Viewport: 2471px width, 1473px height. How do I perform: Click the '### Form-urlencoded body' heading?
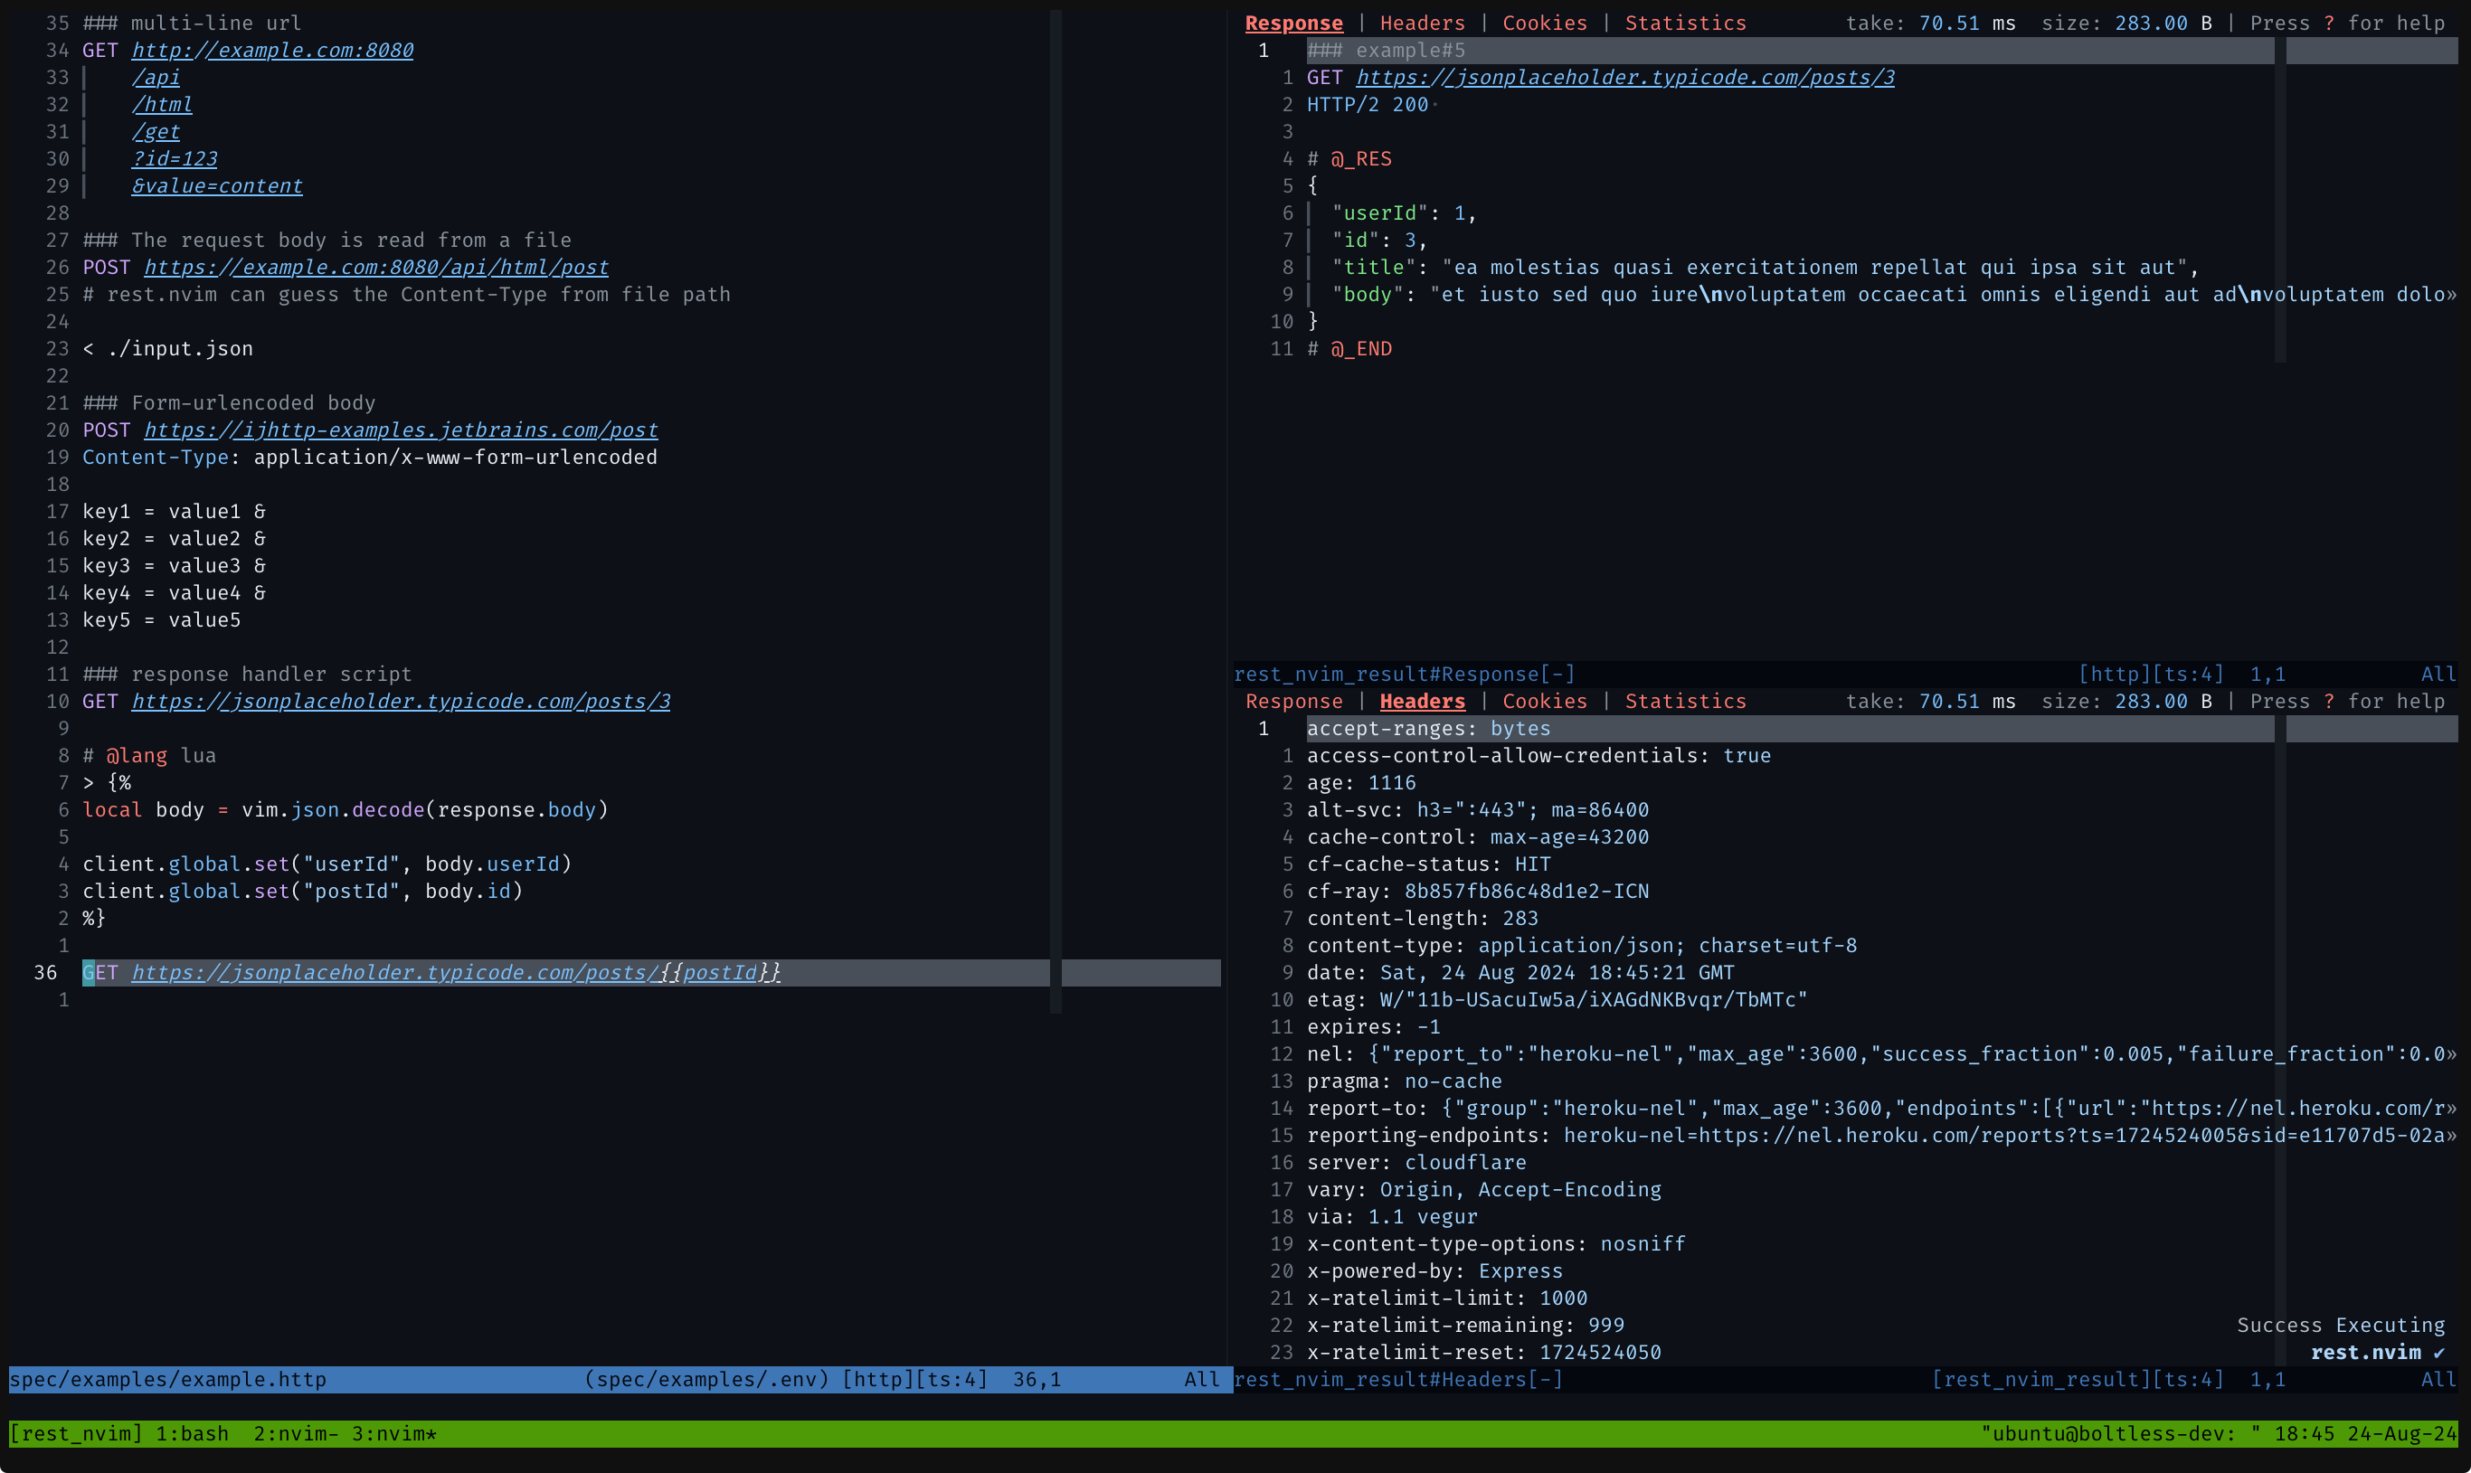(x=228, y=403)
